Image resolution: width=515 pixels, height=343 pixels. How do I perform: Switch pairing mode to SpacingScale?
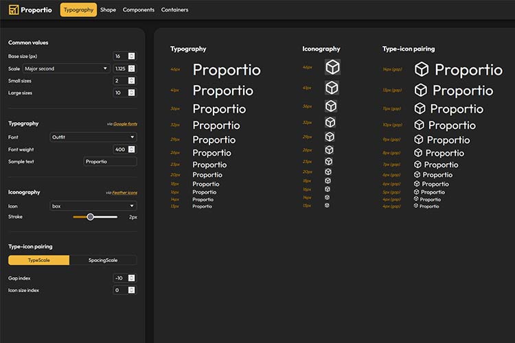(x=103, y=261)
